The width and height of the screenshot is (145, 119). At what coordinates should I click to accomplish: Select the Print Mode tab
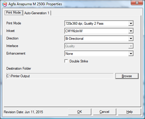click(x=14, y=12)
